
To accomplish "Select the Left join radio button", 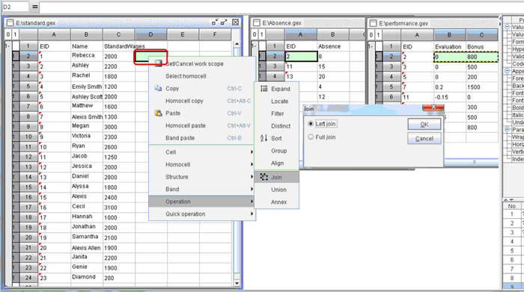I will click(x=311, y=124).
